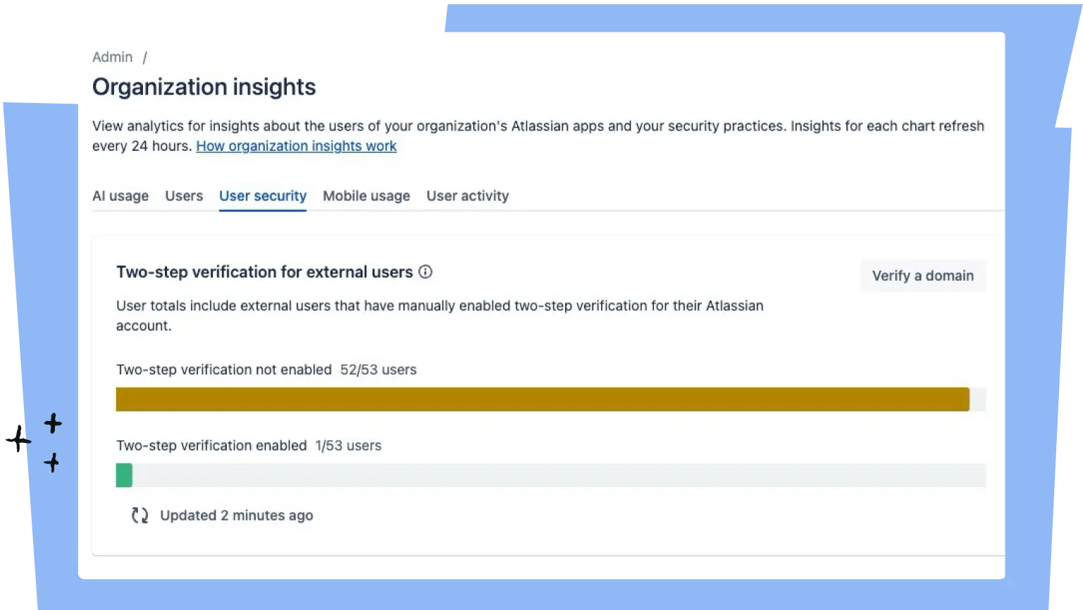Screen dimensions: 1083x610
Task: Click the gray remainder of enabled bar
Action: pyautogui.click(x=559, y=475)
